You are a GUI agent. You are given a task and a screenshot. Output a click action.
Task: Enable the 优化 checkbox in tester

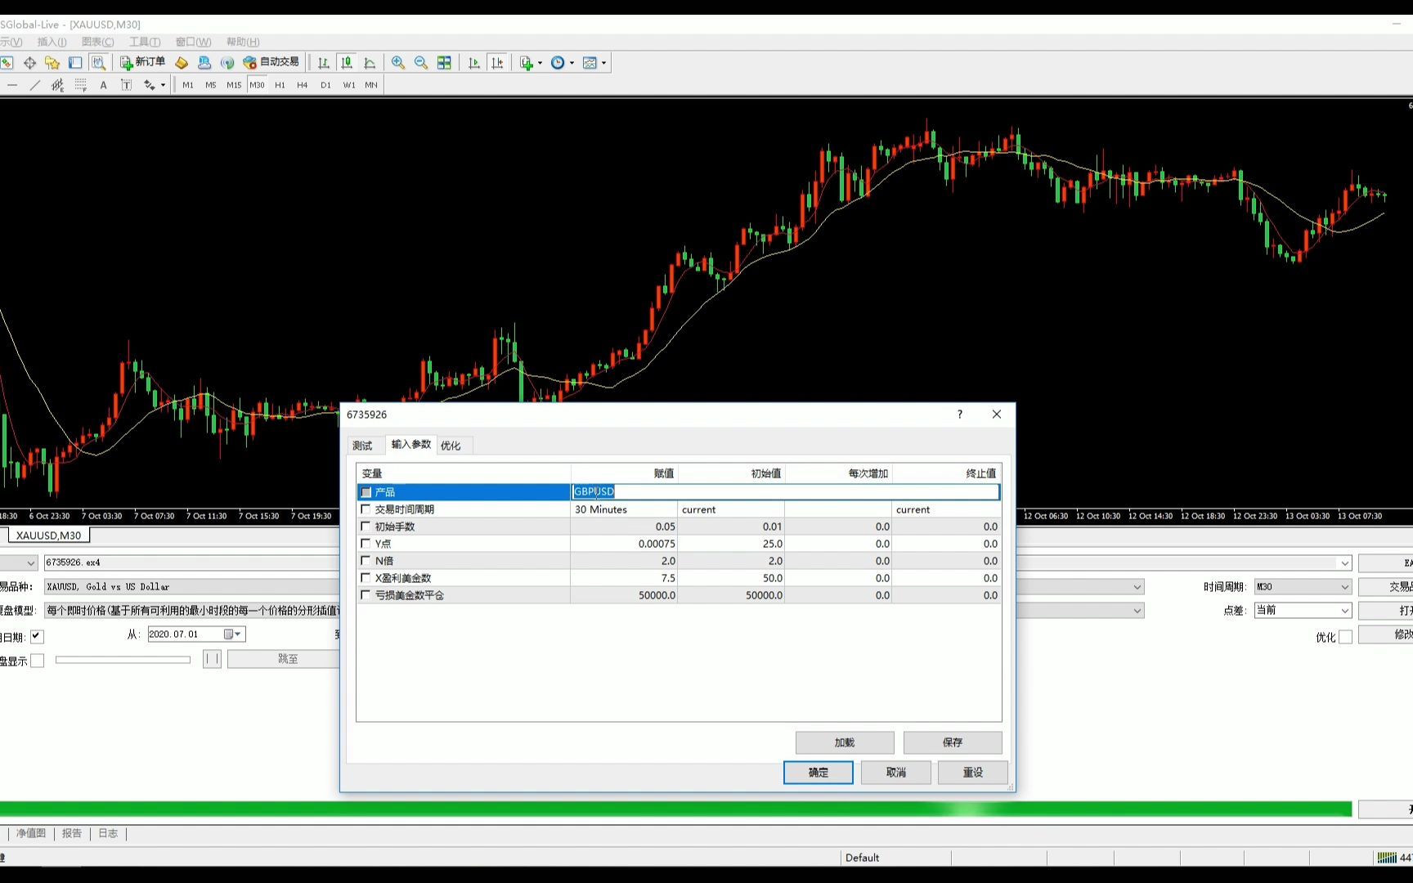(x=1345, y=637)
